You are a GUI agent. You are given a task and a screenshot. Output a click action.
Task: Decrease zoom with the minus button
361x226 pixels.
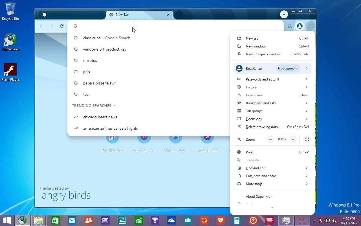pos(270,139)
